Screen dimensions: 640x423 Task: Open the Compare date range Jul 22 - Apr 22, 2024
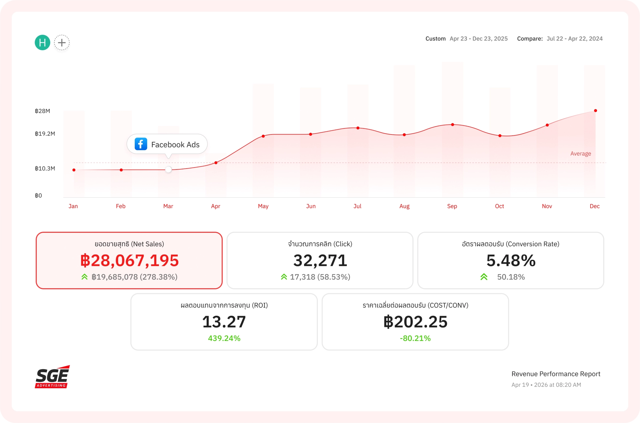coord(560,38)
